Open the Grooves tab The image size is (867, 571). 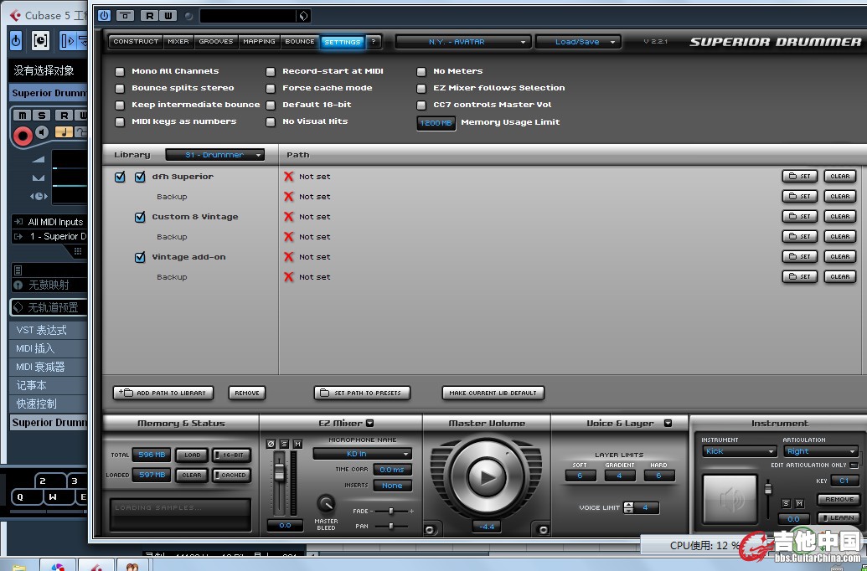(x=216, y=41)
